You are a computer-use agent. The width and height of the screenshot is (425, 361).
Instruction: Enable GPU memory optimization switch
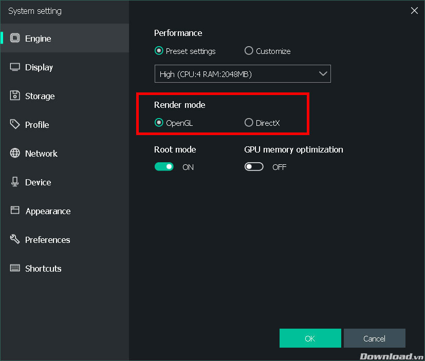click(254, 166)
